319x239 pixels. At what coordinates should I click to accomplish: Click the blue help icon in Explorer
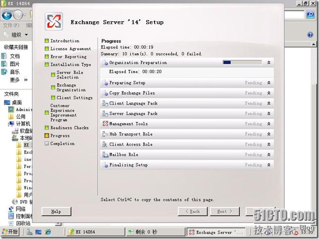point(310,35)
